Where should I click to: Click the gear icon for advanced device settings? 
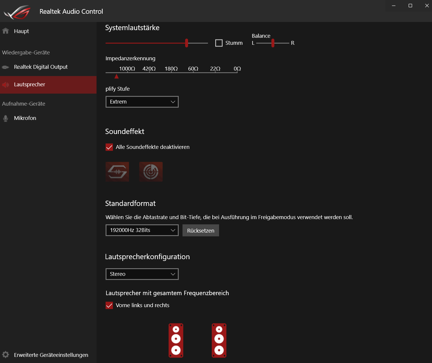click(x=6, y=355)
